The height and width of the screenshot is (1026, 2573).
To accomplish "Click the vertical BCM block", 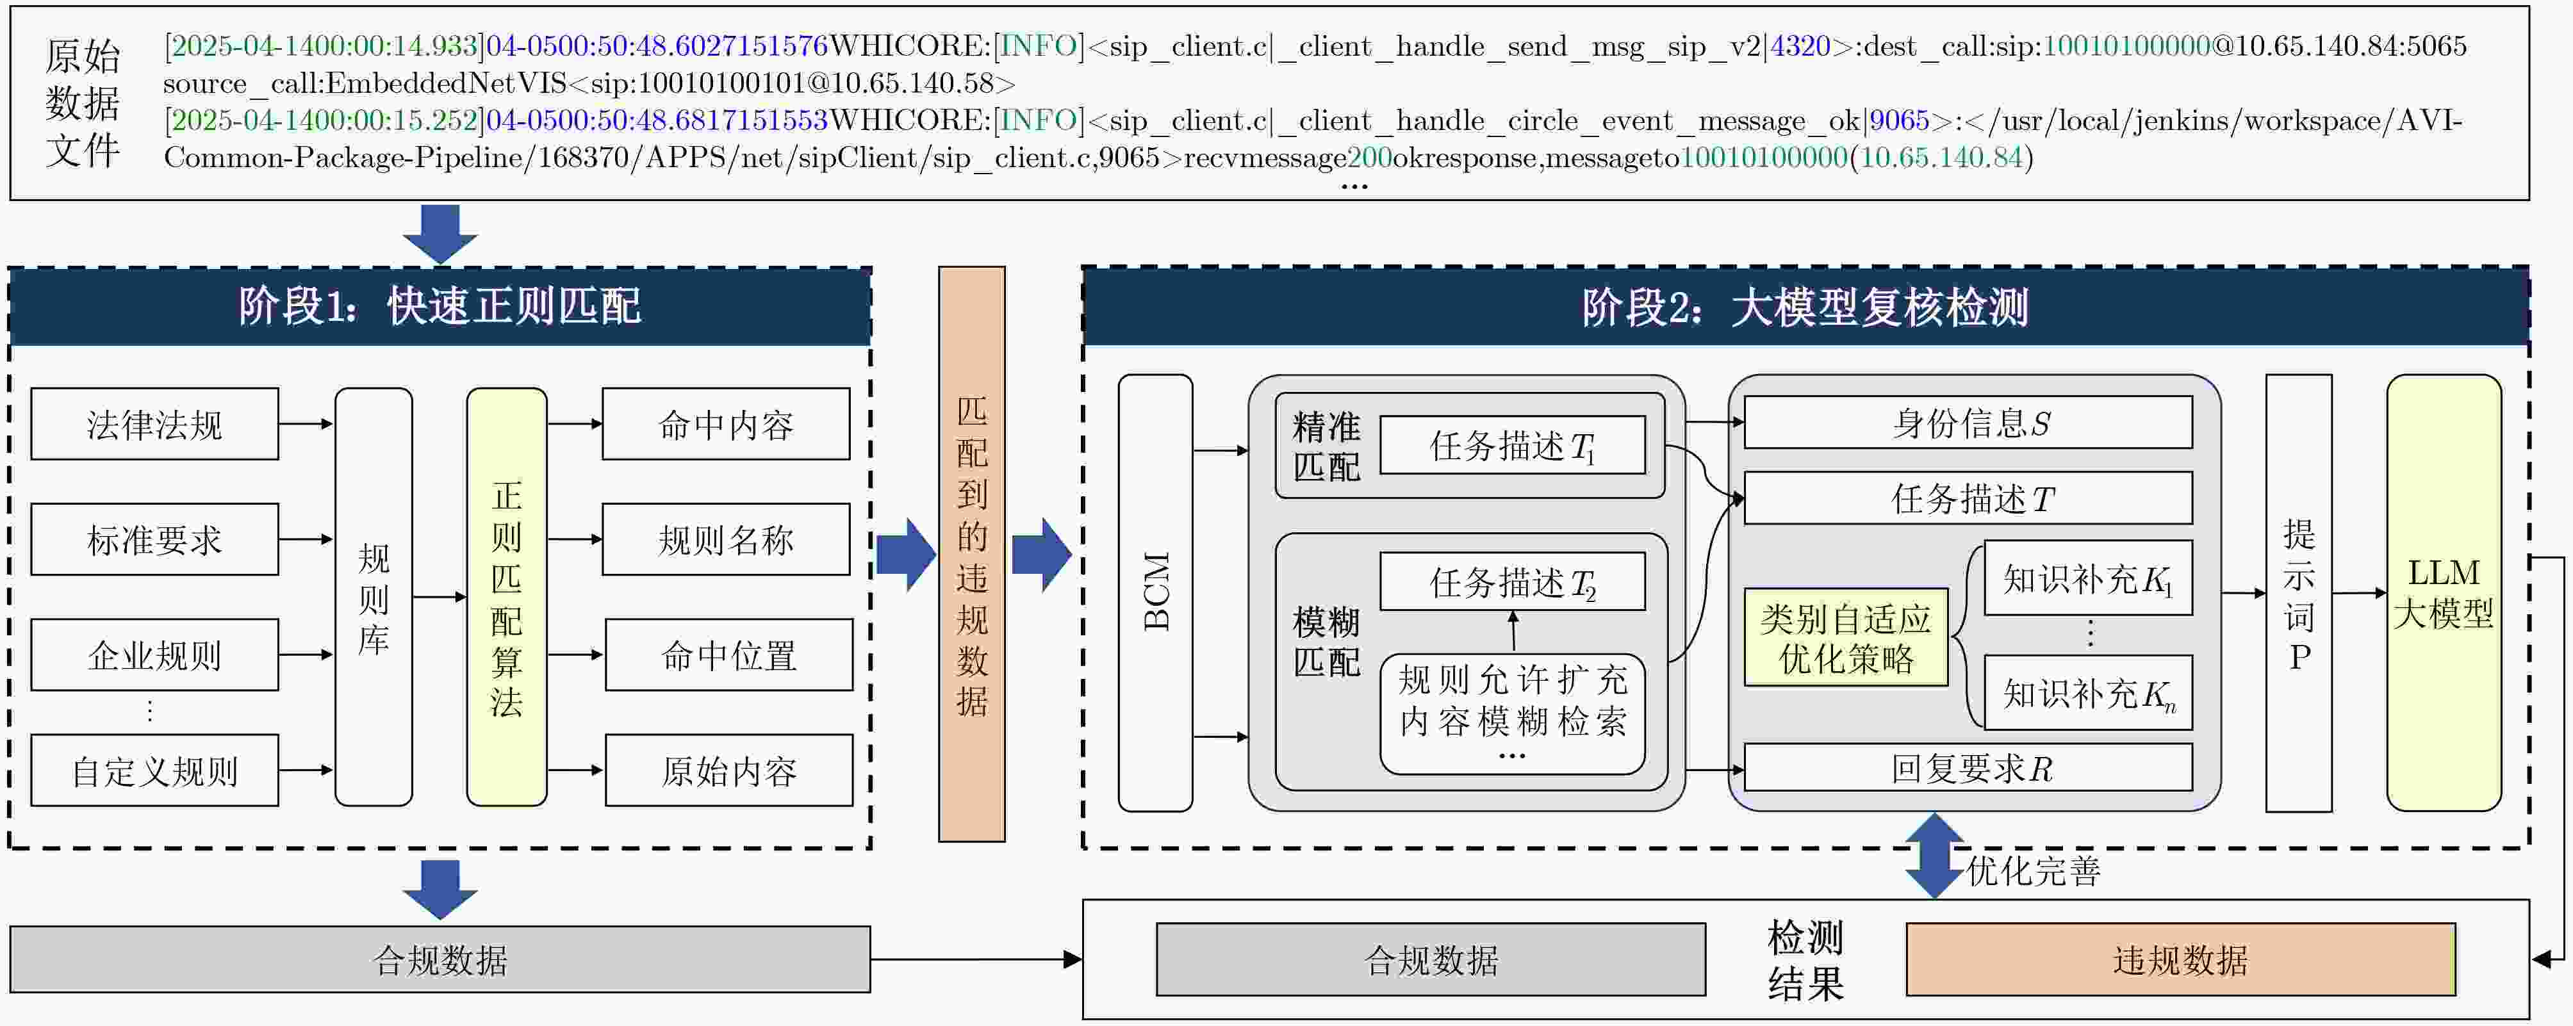I will coord(1156,593).
